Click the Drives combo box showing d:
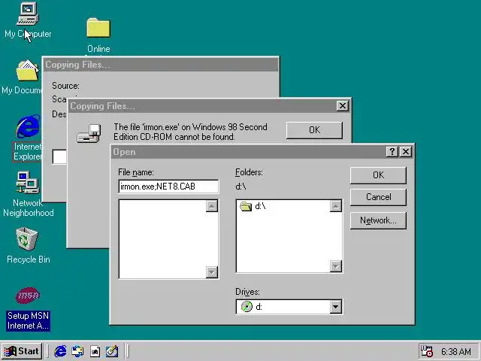The image size is (481, 361). 289,307
